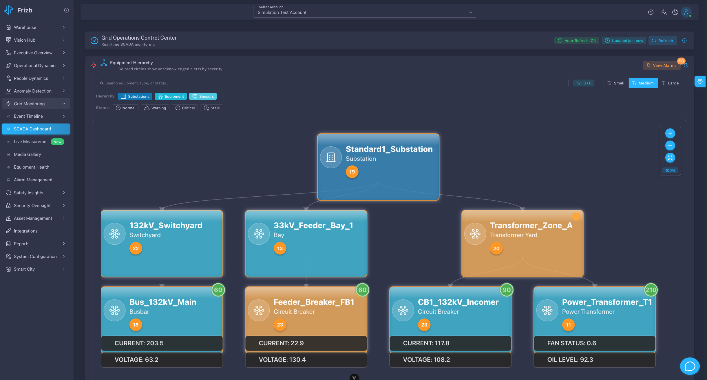Click the View Alarms button
Screen dimensions: 707x380
point(662,65)
